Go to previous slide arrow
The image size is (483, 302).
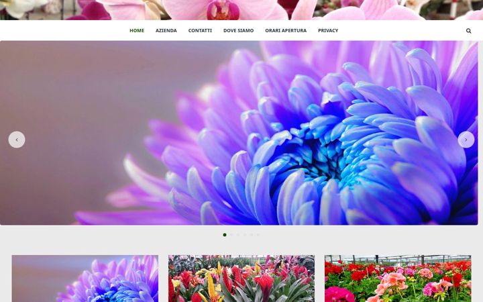click(x=17, y=140)
